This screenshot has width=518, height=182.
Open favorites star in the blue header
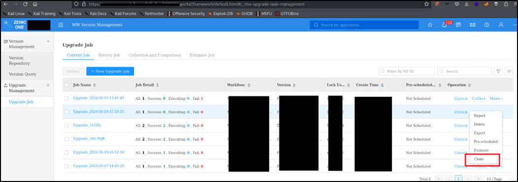[430, 25]
